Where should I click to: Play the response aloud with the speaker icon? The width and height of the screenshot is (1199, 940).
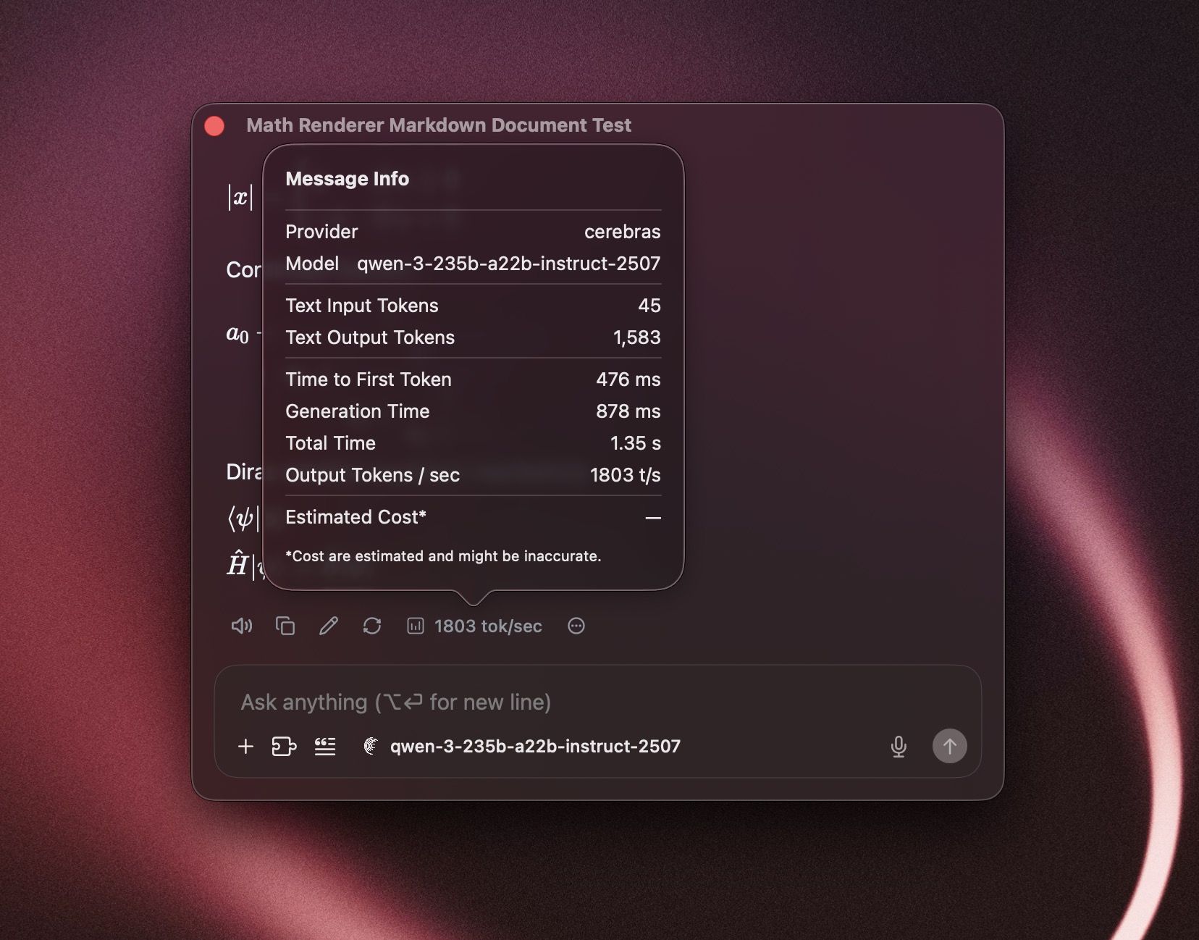coord(242,626)
